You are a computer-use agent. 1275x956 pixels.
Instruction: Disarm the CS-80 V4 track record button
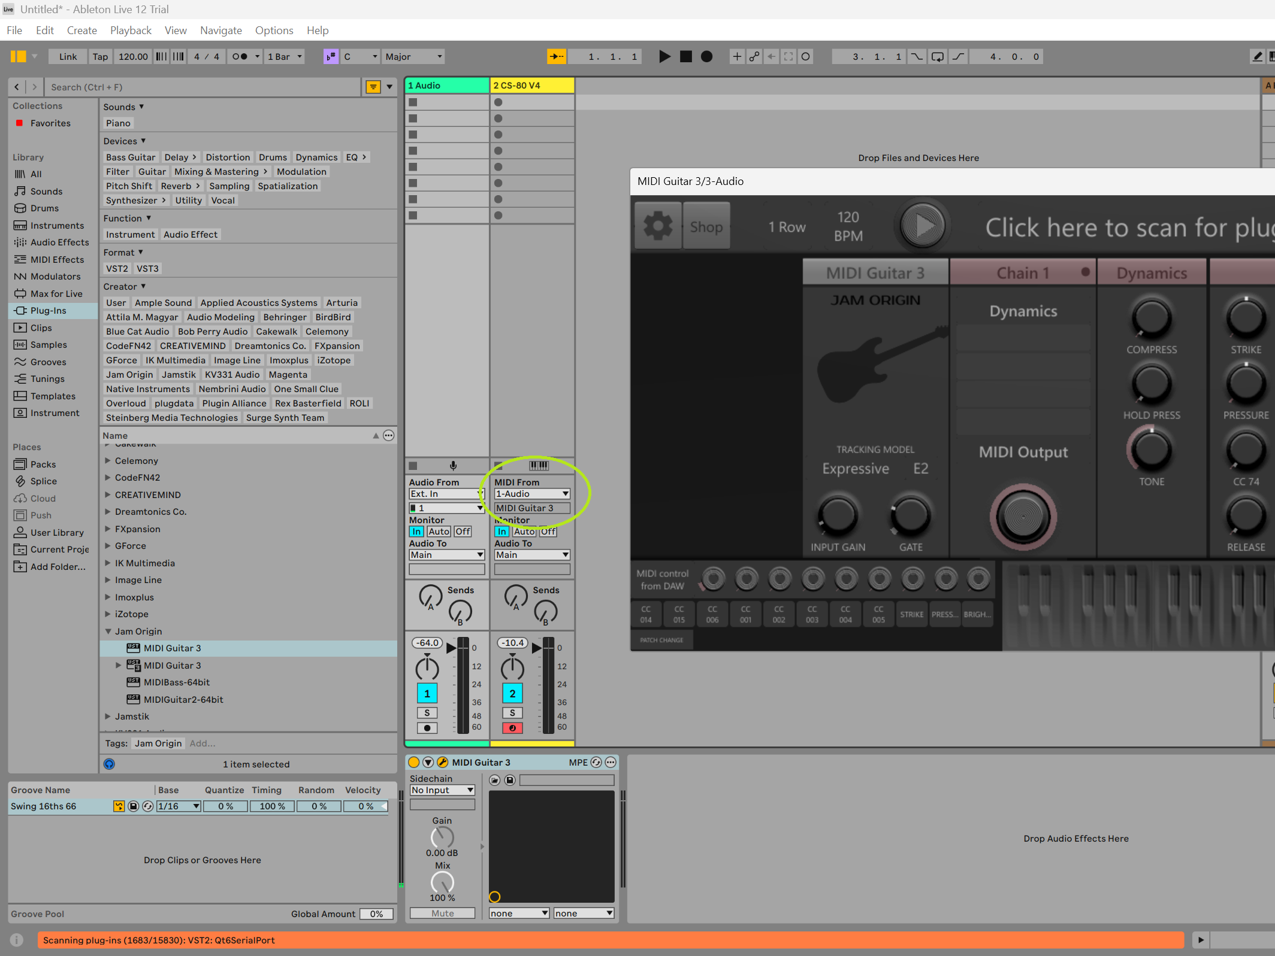pyautogui.click(x=512, y=728)
